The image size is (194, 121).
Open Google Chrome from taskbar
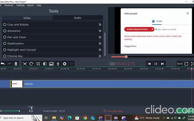85,118
